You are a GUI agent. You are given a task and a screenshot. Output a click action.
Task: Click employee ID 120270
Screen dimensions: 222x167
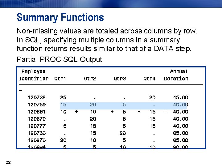click(x=37, y=140)
